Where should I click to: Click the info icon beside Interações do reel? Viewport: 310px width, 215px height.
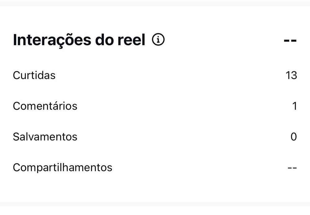pos(158,40)
